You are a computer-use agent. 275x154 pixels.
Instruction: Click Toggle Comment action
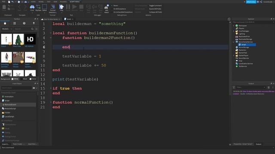coord(155,6)
